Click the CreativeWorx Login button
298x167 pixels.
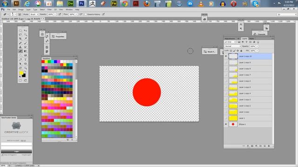16,152
